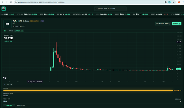Select the 1D range below chart

4,85
